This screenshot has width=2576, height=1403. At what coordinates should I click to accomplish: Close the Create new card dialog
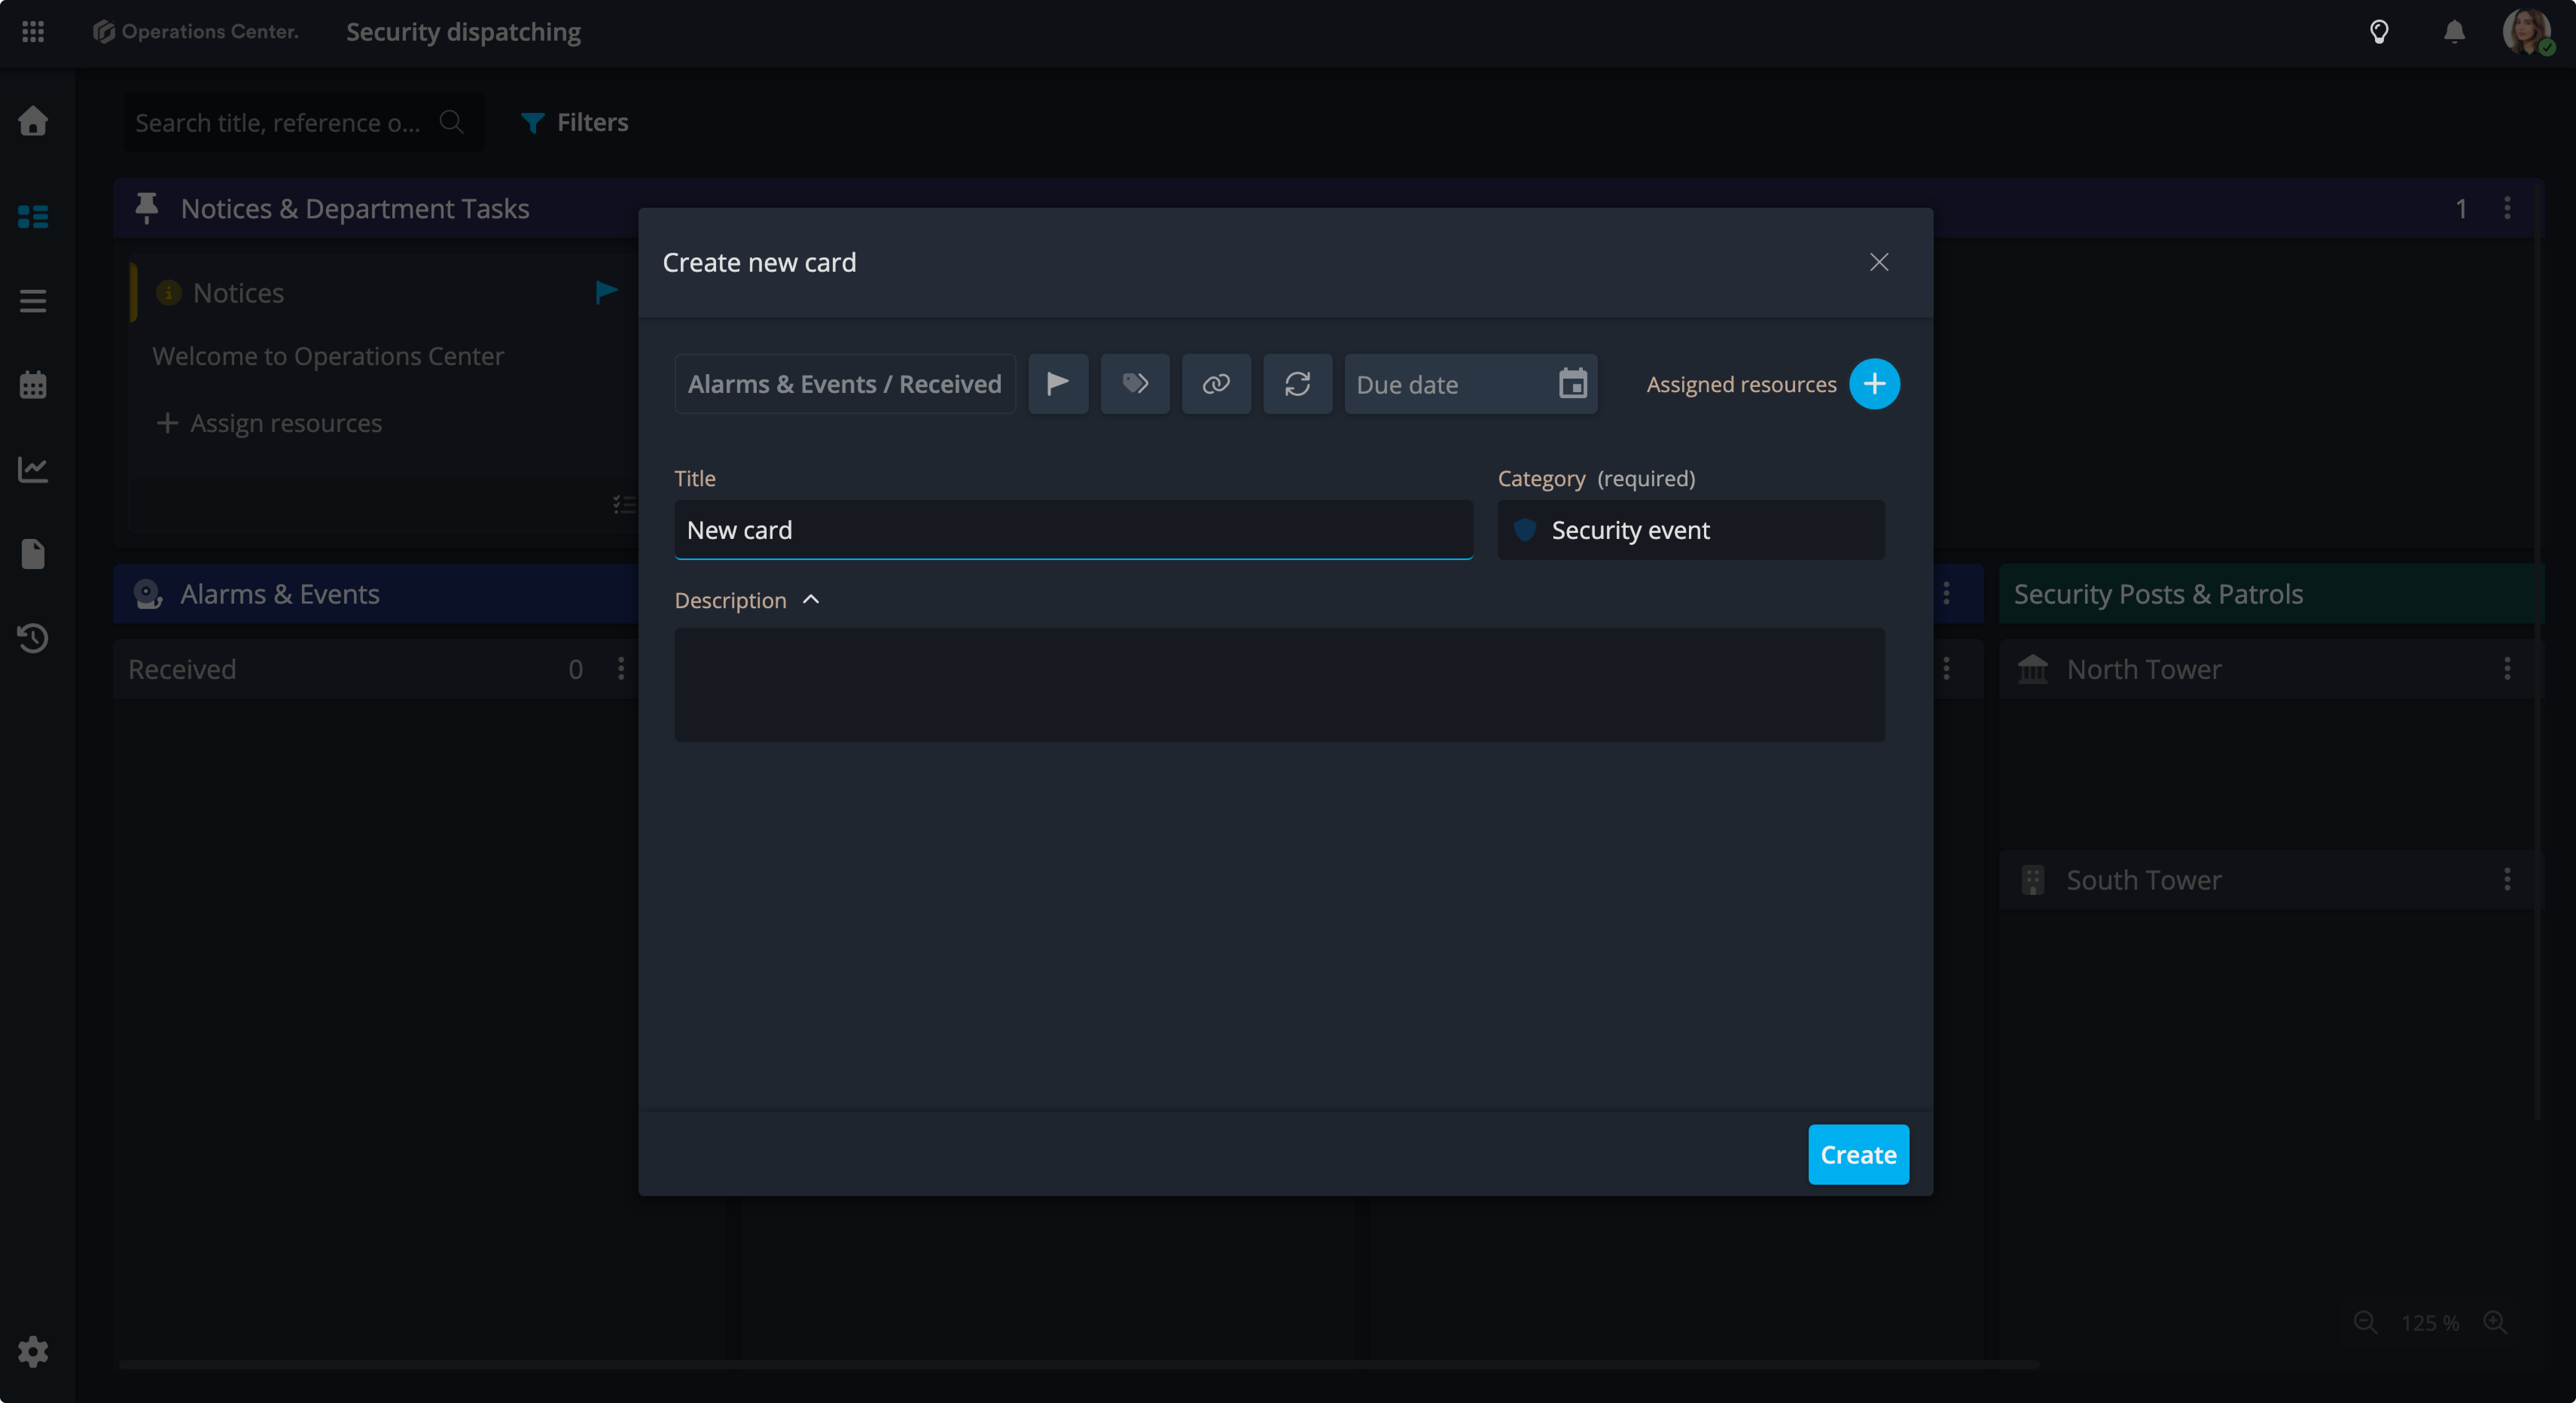(x=1879, y=262)
